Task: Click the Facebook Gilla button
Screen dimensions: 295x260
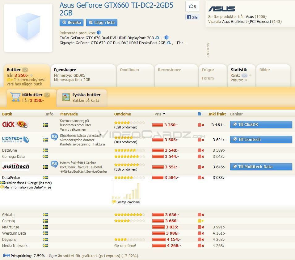Action: tap(192, 17)
